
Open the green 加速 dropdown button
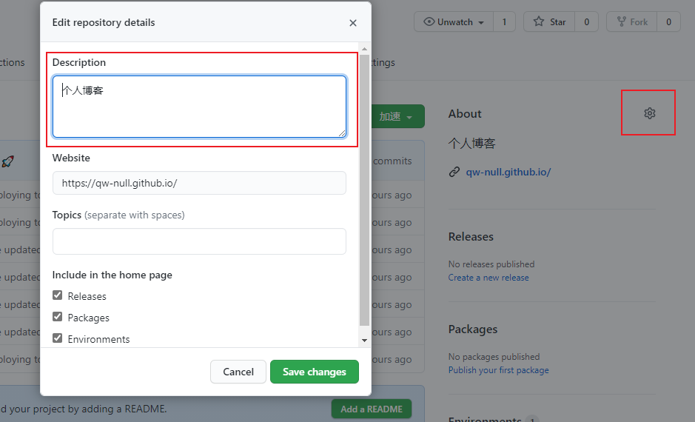397,116
